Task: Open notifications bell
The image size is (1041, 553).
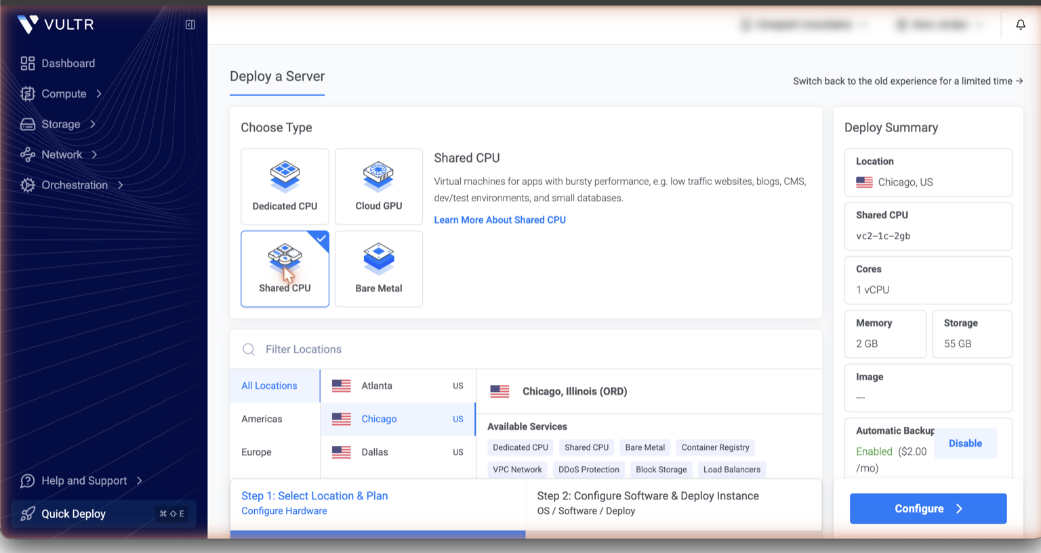Action: (x=1021, y=24)
